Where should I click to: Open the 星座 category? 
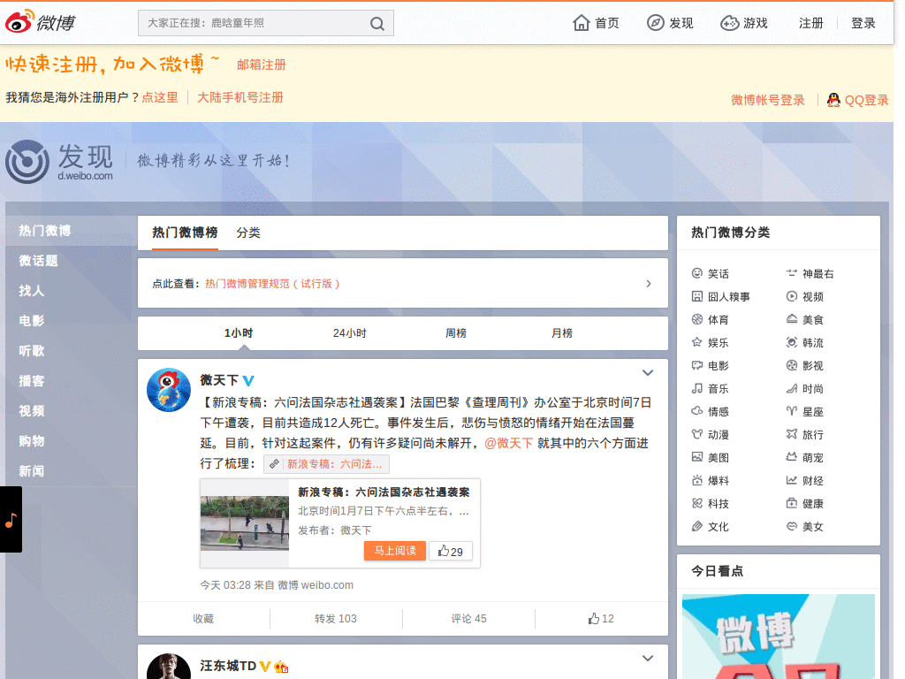pyautogui.click(x=805, y=412)
